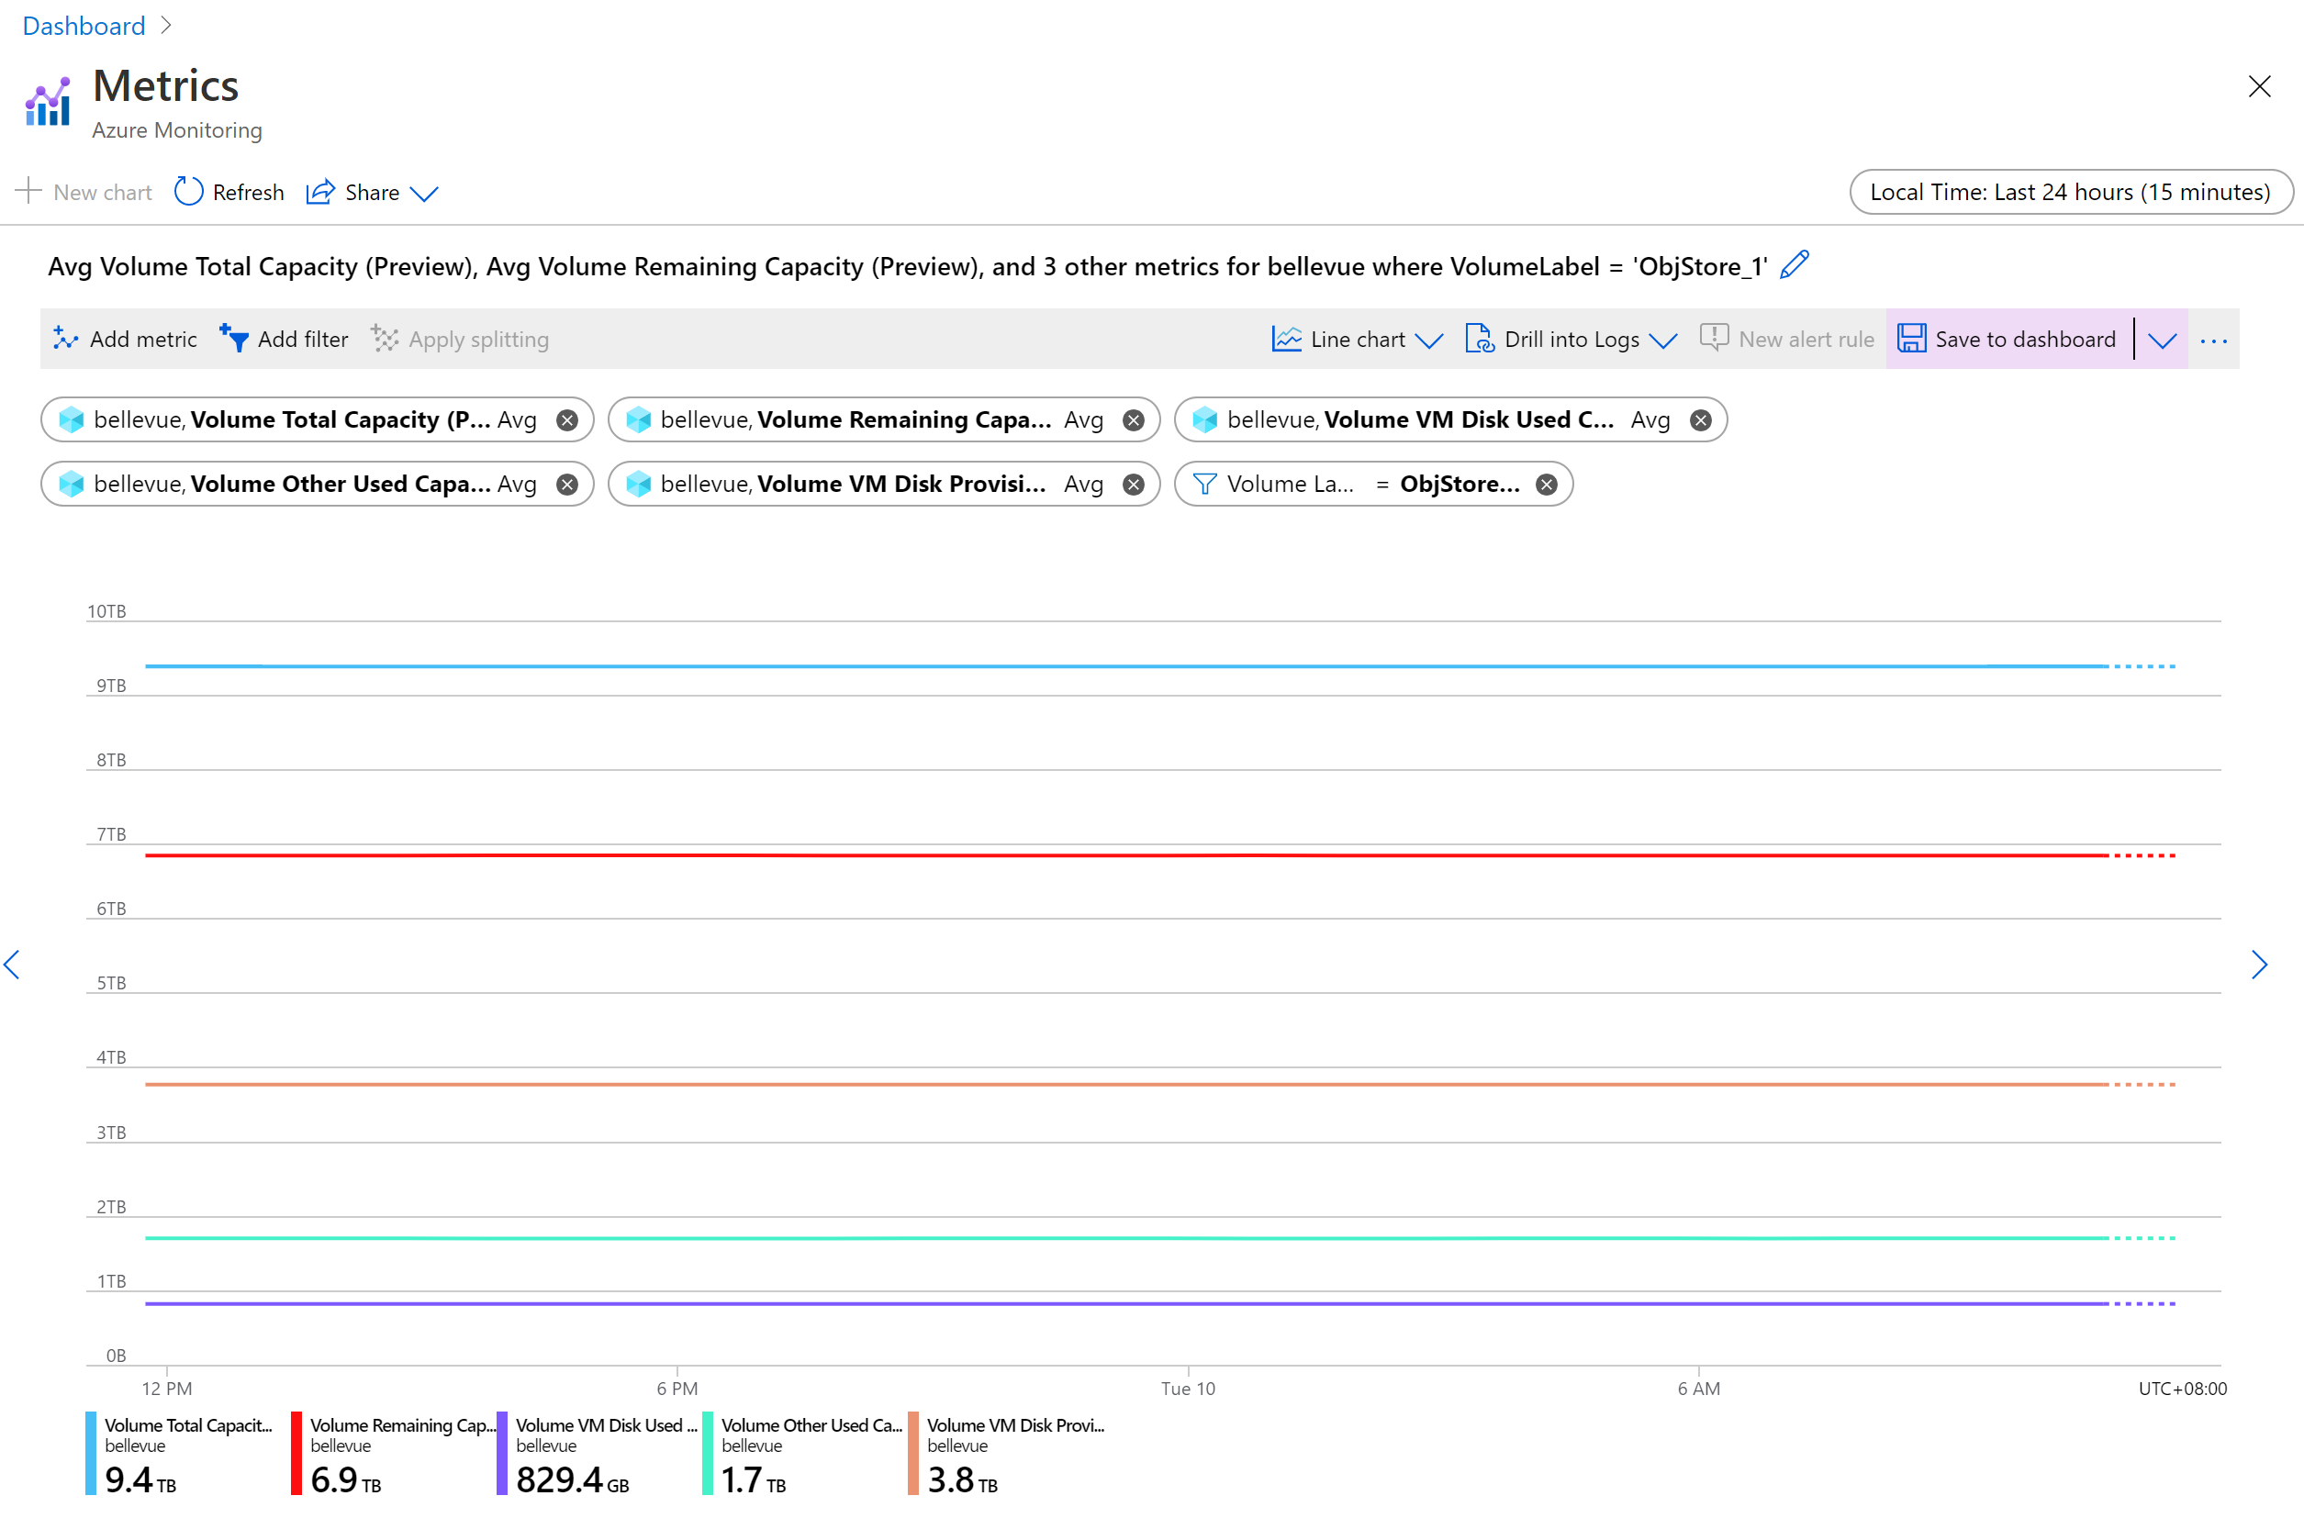Click the Drill into Logs icon
This screenshot has width=2304, height=1518.
[x=1476, y=337]
